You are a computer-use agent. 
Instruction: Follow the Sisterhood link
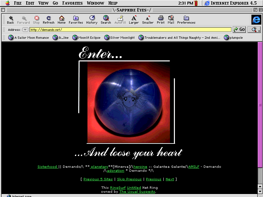(47, 167)
